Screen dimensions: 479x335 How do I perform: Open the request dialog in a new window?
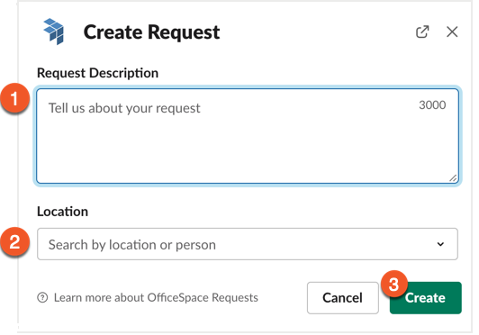[x=422, y=32]
